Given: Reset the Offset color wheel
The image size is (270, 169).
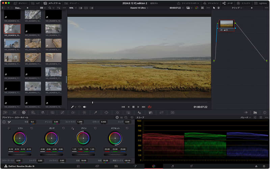Looking at the screenshot, I should click(127, 128).
